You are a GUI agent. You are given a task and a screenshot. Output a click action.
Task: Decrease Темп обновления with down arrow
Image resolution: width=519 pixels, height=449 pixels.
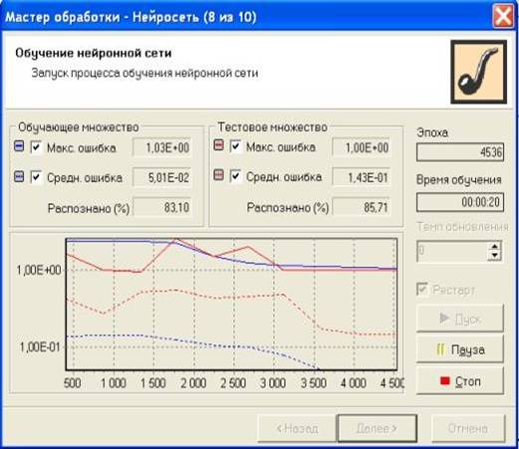click(495, 255)
